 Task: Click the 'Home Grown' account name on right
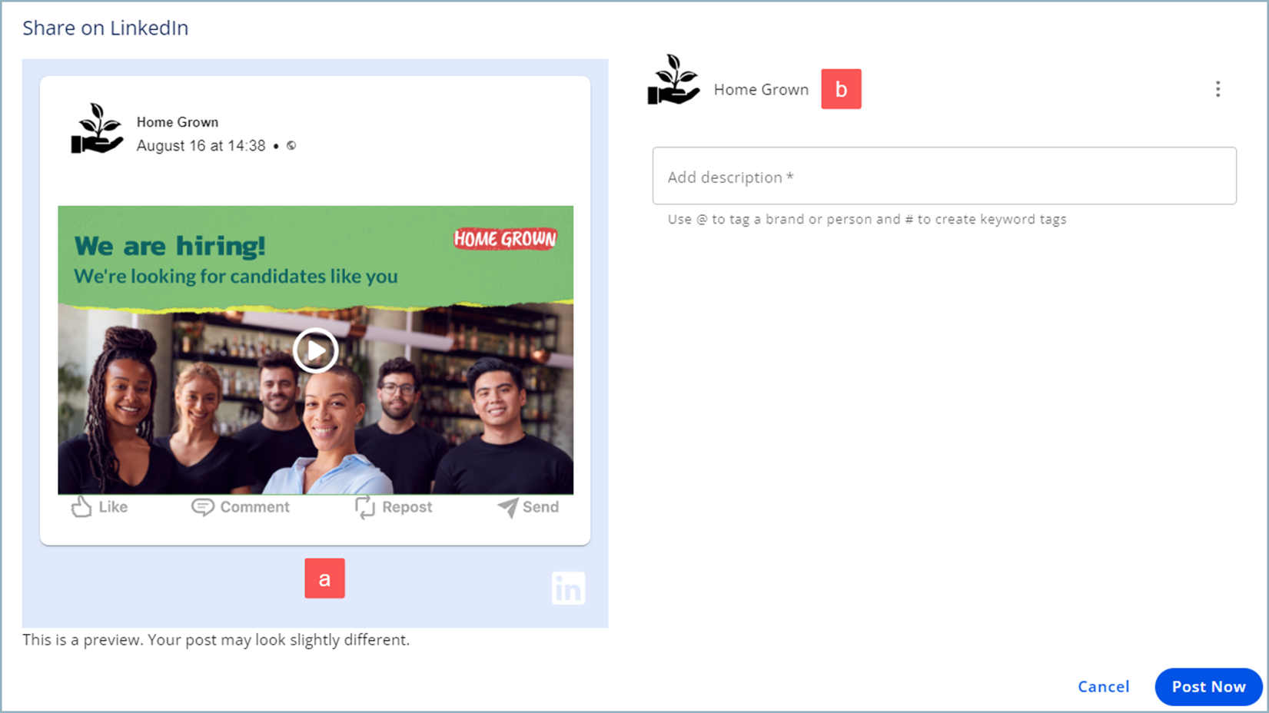point(761,90)
